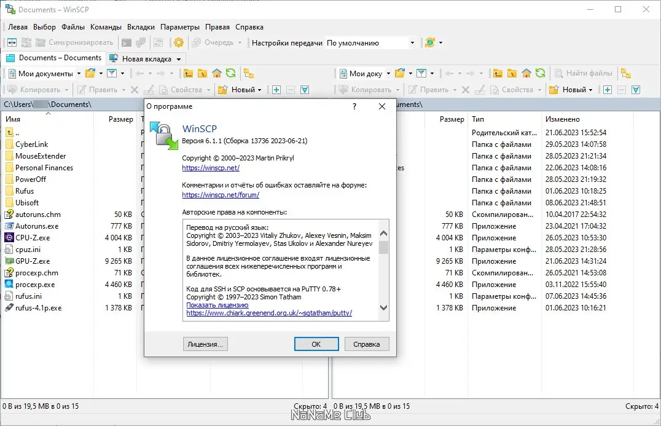661x426 pixels.
Task: Click the components box scrollbar thumb
Action: click(x=383, y=247)
